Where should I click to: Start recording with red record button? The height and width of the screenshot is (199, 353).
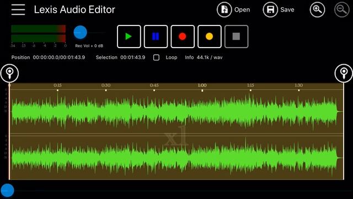pos(183,36)
